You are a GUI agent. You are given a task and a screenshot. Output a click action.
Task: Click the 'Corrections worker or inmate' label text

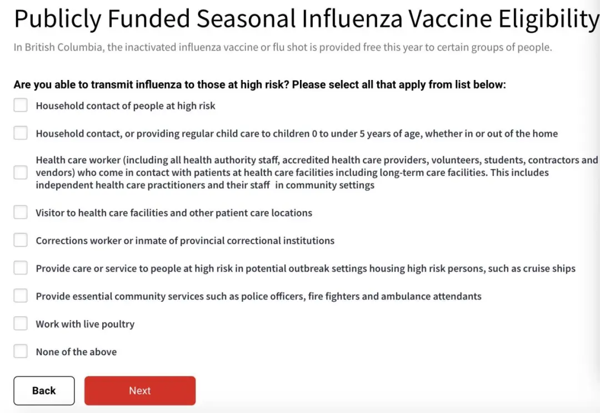(185, 241)
